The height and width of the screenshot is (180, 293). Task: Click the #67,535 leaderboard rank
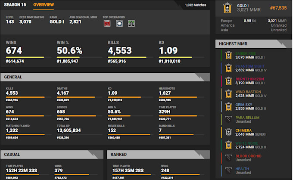pyautogui.click(x=278, y=8)
